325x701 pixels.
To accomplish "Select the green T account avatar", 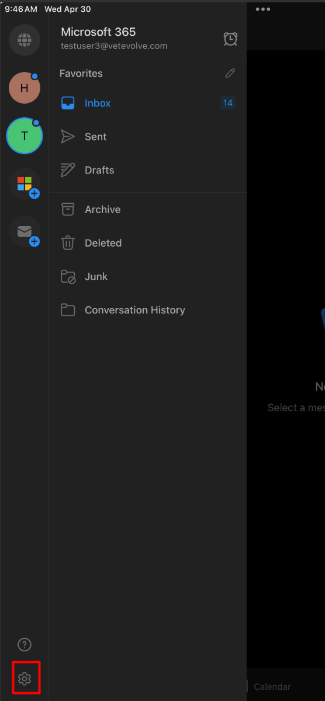I will 25,136.
